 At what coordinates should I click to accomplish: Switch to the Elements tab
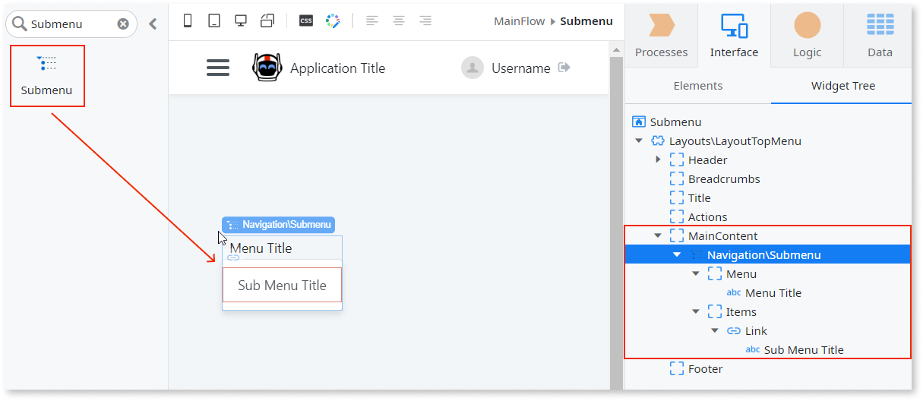(x=698, y=86)
